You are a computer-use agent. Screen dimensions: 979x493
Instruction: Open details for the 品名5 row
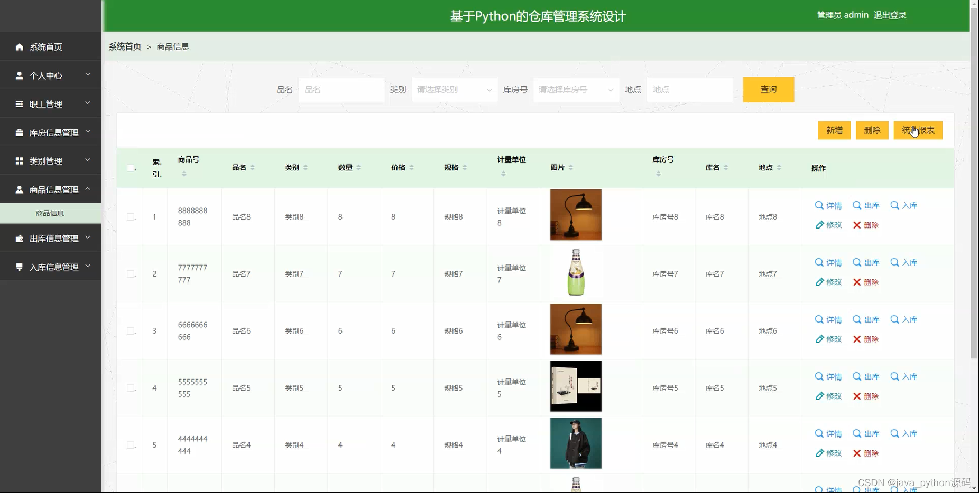(828, 376)
